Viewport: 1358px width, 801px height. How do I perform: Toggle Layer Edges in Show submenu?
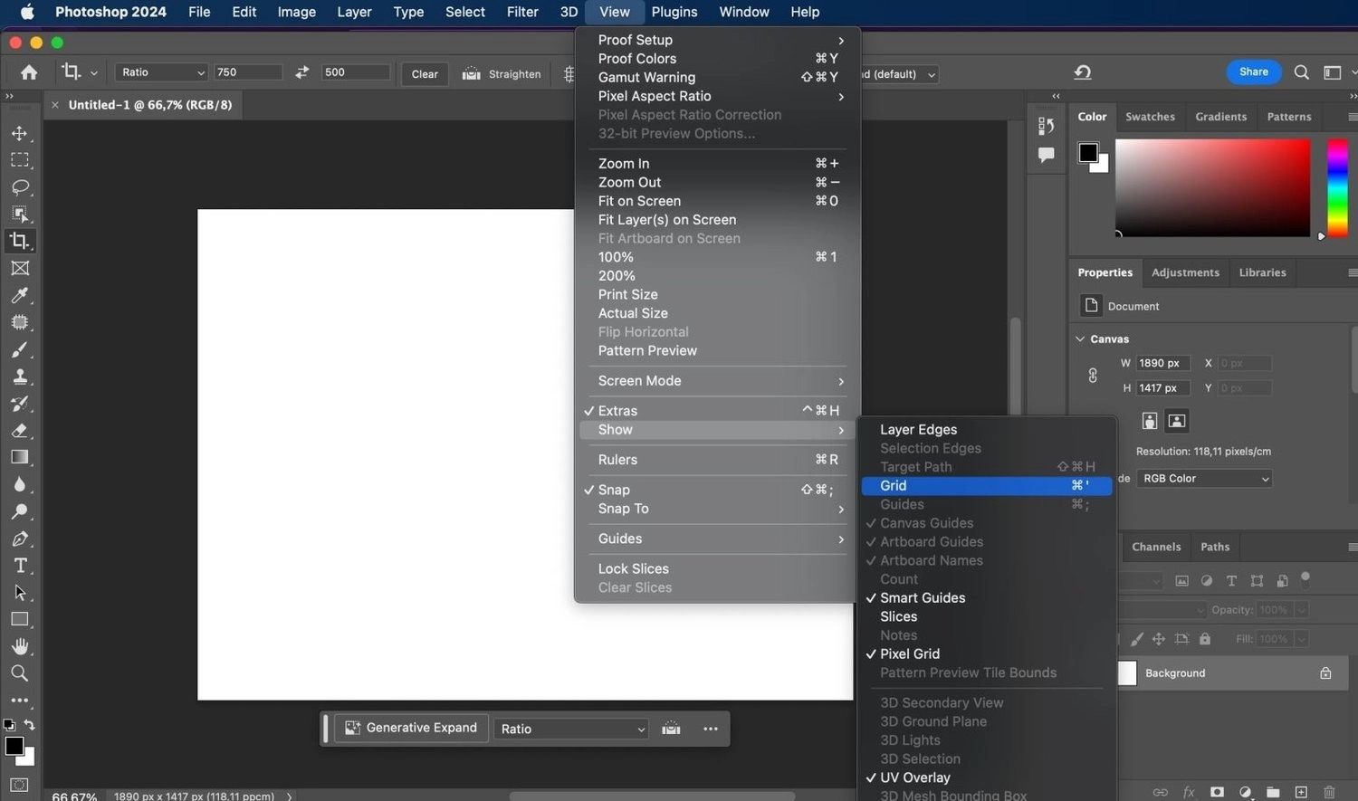click(x=986, y=430)
